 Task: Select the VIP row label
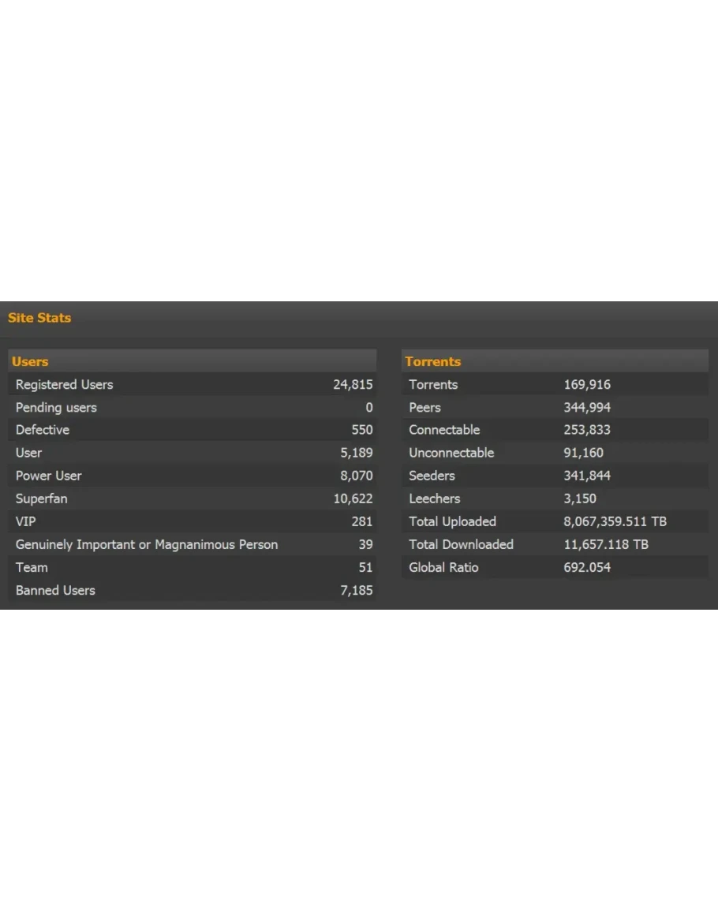(x=26, y=521)
